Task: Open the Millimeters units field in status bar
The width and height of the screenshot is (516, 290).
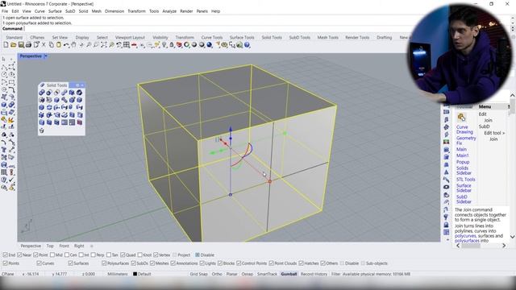Action: click(117, 274)
